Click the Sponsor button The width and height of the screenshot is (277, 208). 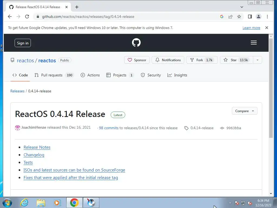137,60
